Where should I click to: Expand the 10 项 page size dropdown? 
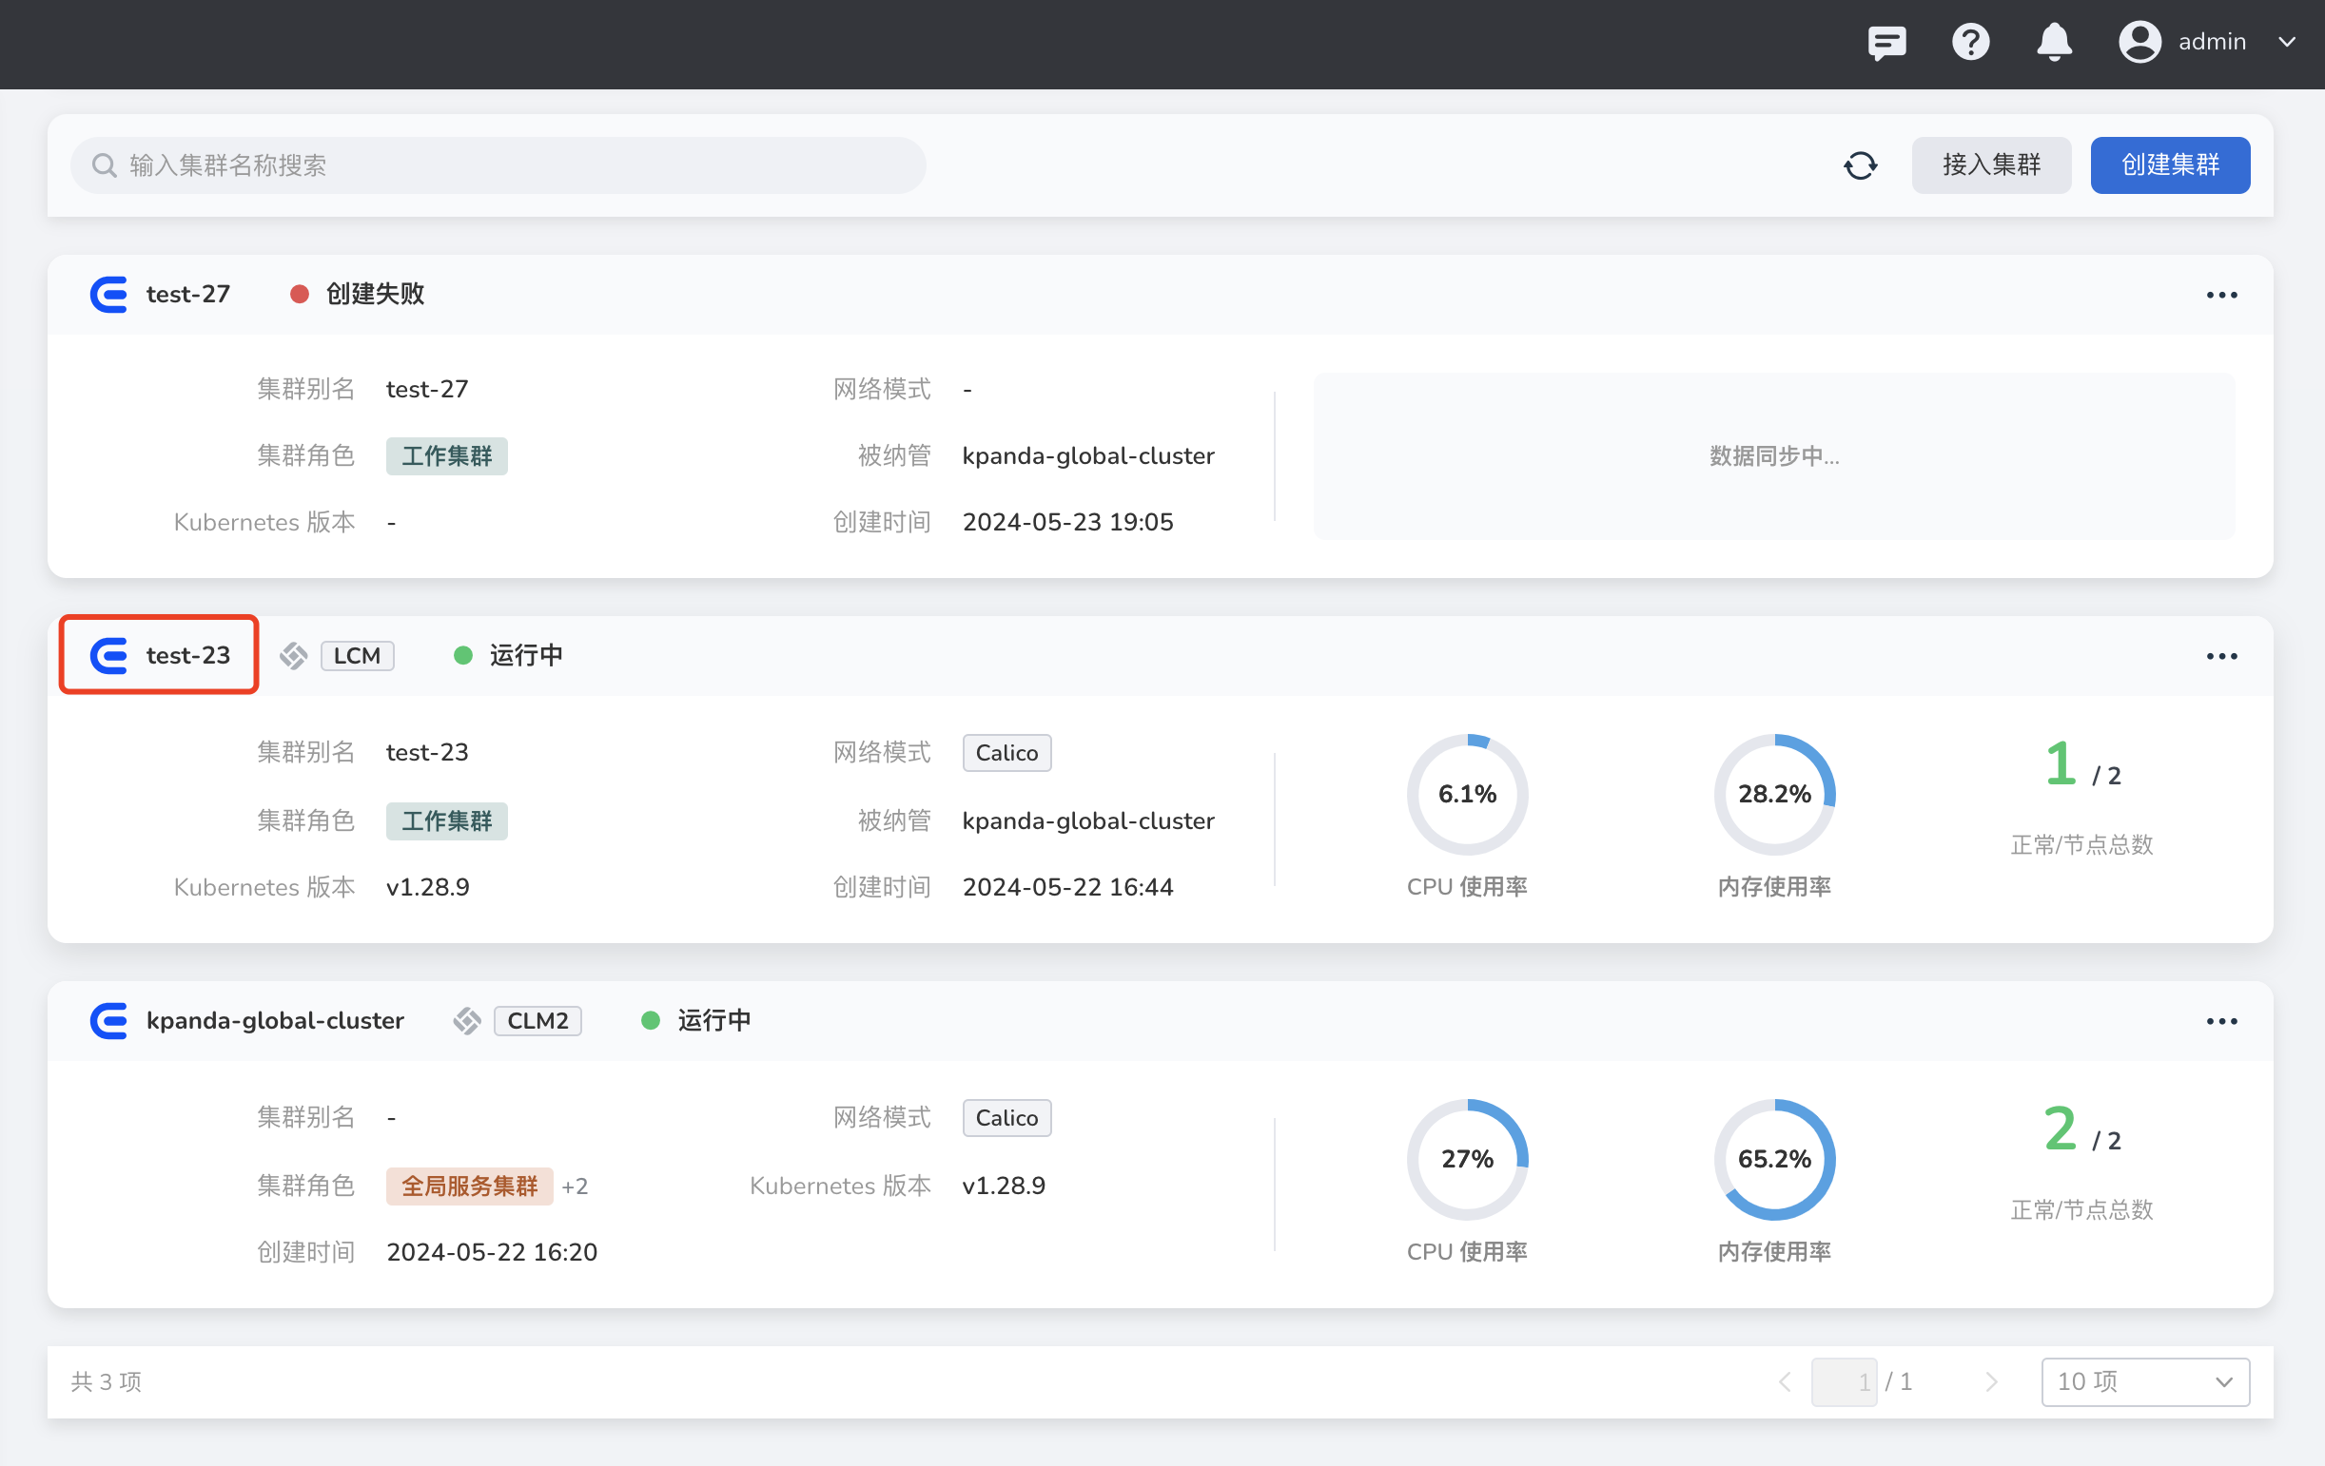pyautogui.click(x=2143, y=1381)
